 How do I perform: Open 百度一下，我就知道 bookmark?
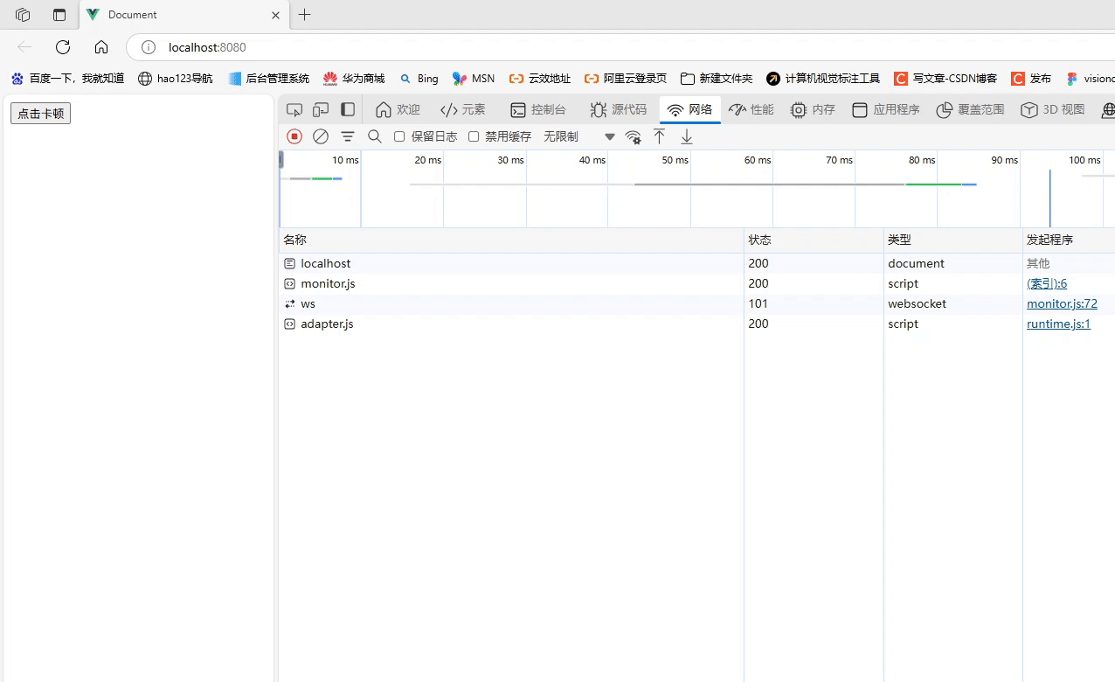pyautogui.click(x=68, y=79)
